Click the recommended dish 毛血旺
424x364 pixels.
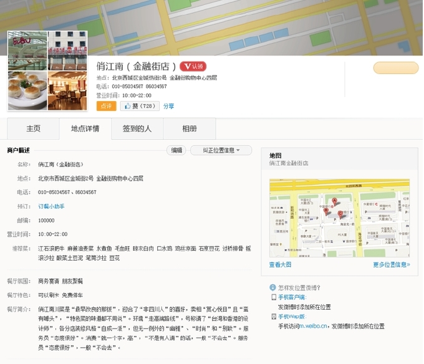click(122, 248)
